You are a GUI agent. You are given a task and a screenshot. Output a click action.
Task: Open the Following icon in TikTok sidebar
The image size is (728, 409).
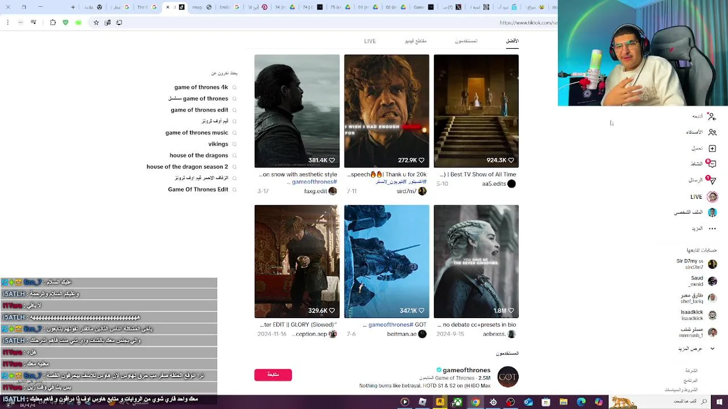point(712,116)
